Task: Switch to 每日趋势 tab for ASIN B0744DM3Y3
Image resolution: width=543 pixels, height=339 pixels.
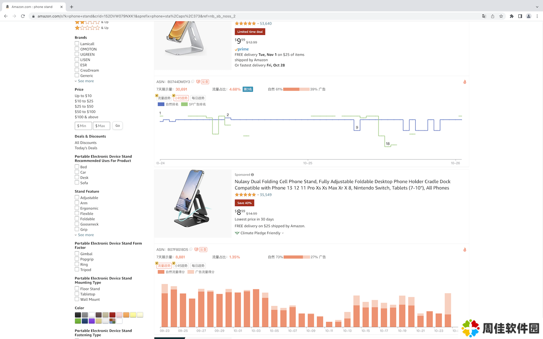Action: click(198, 98)
